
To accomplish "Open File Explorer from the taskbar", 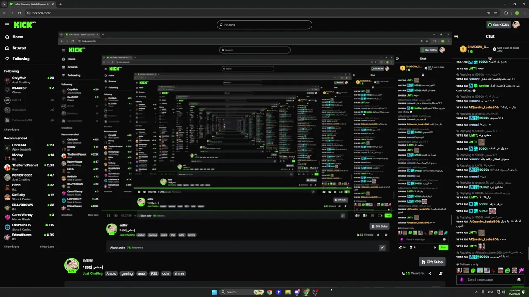I will 288,292.
